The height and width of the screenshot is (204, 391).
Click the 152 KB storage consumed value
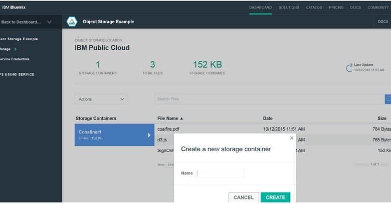click(207, 65)
